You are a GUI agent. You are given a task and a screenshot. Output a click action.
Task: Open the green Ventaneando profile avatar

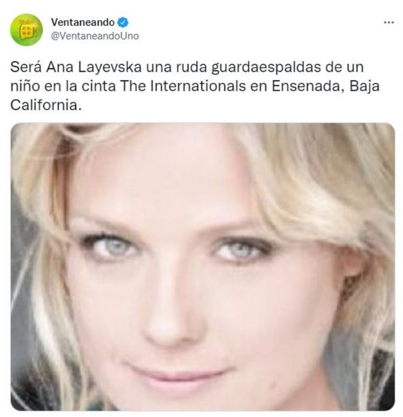click(26, 30)
